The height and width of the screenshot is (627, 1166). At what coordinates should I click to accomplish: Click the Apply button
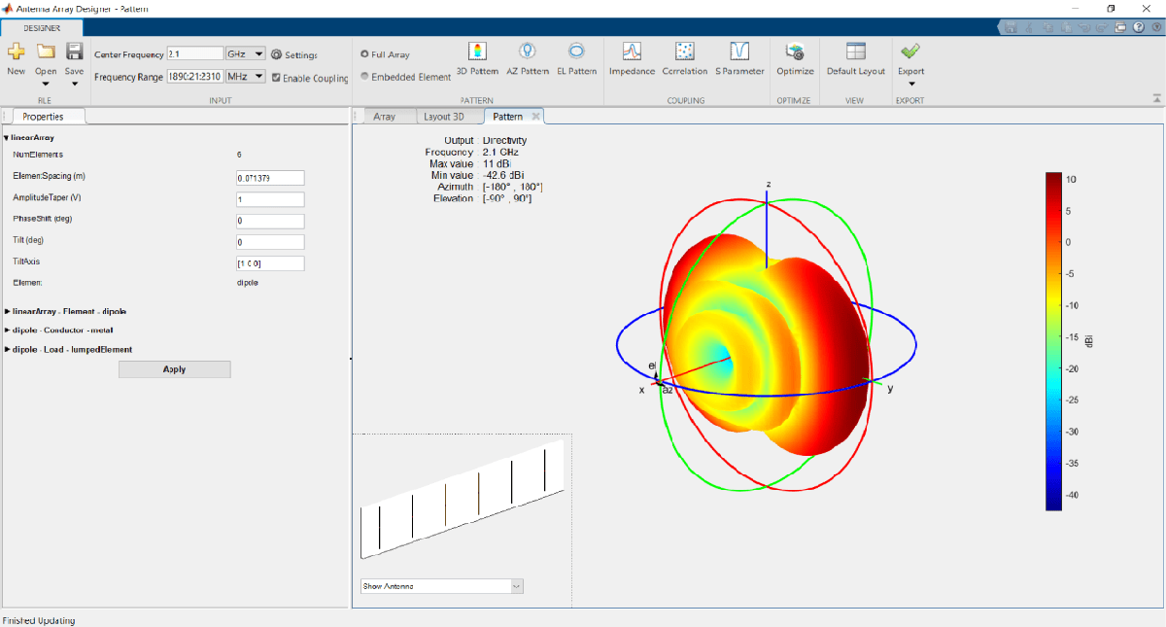click(174, 369)
